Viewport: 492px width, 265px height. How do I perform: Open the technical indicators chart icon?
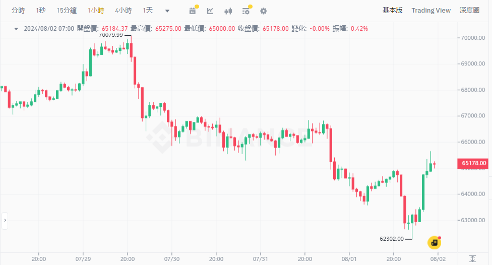point(210,11)
